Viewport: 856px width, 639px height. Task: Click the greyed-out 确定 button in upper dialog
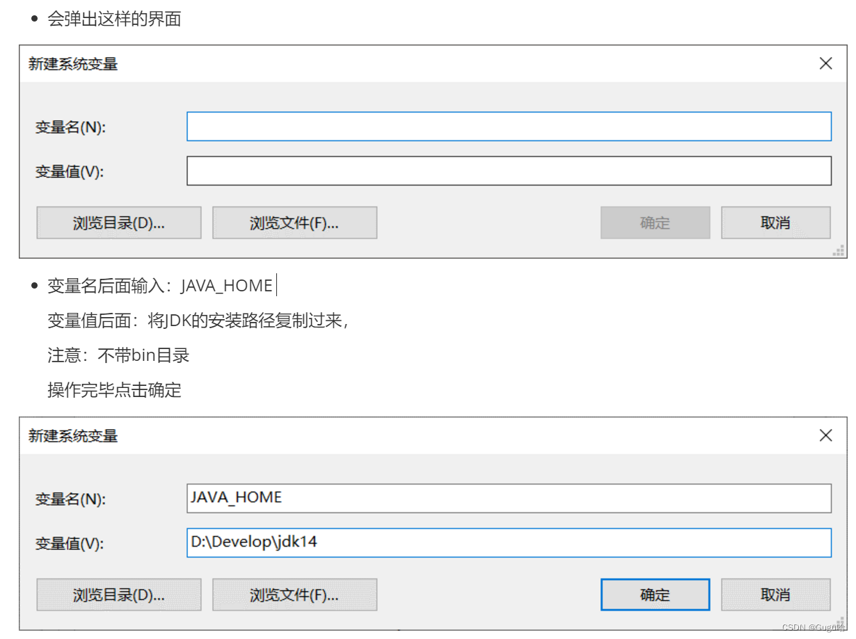pyautogui.click(x=655, y=223)
